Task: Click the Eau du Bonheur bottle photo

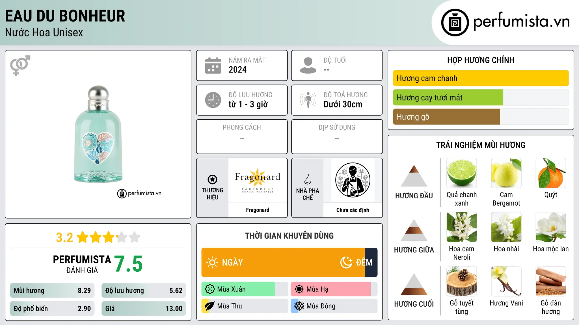Action: 98,134
